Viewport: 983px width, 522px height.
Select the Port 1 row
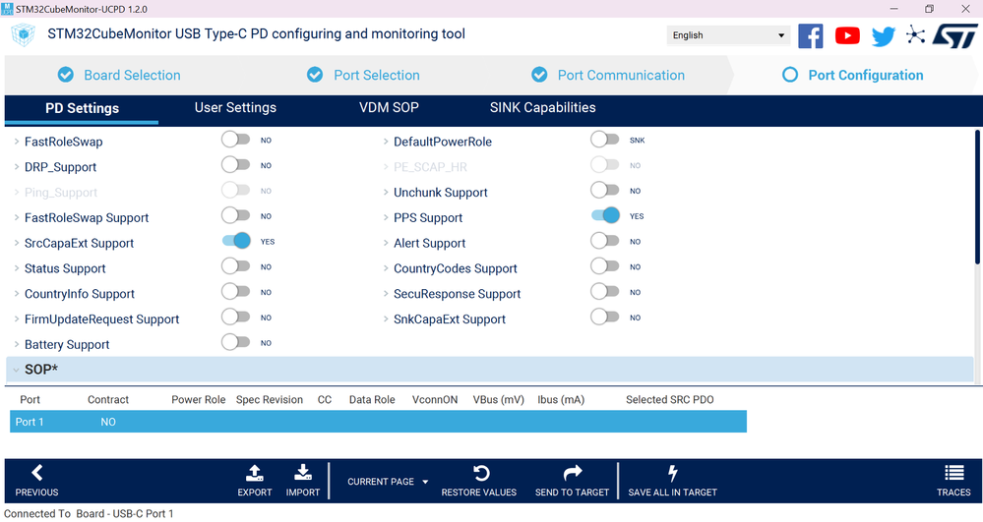[378, 422]
